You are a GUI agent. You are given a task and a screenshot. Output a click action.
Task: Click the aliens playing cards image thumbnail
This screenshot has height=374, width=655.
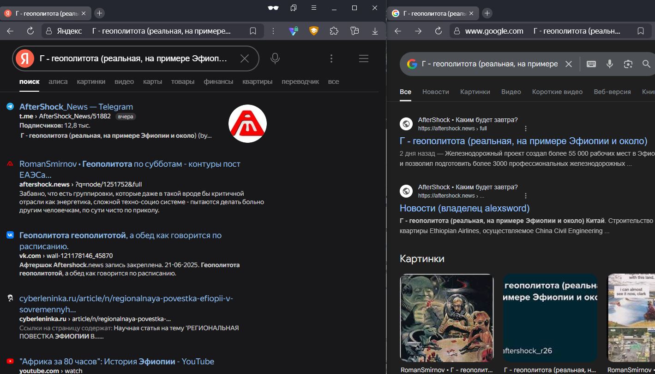pos(446,318)
